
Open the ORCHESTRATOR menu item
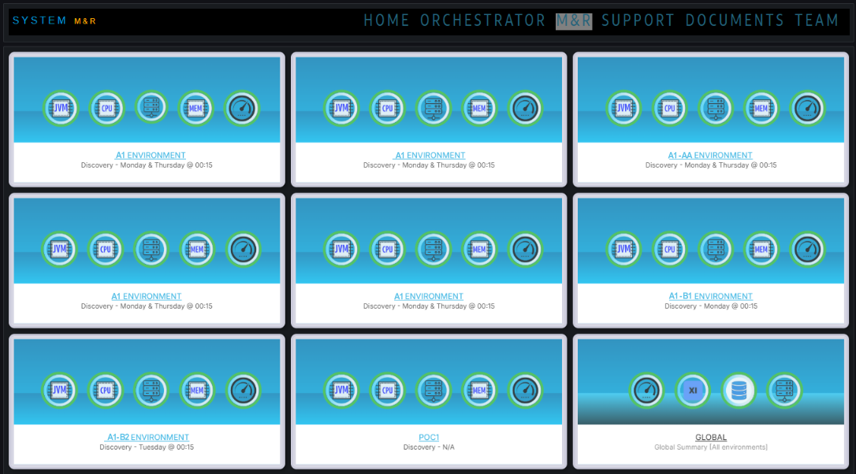(482, 20)
